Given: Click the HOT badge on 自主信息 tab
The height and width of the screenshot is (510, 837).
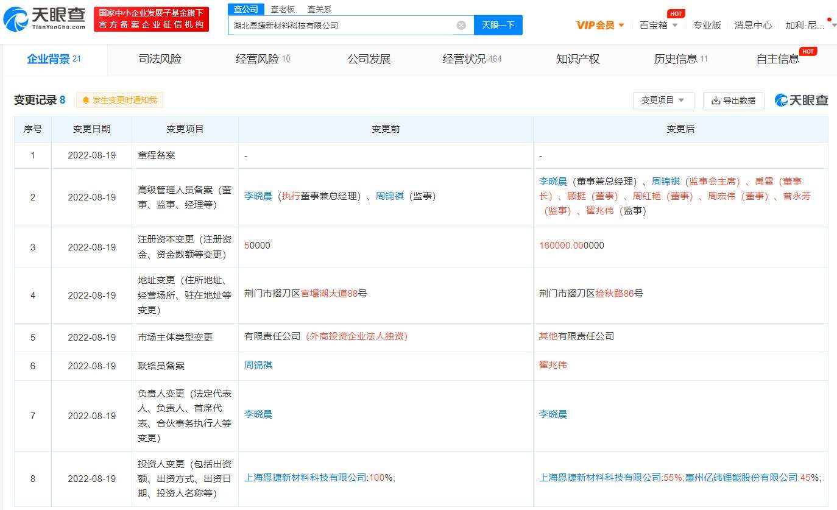Looking at the screenshot, I should [x=808, y=51].
